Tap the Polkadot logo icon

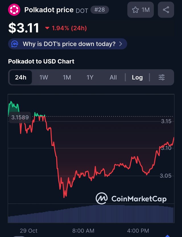click(14, 10)
